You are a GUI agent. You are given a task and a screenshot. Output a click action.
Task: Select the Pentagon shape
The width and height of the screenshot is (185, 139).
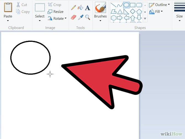tap(139, 12)
